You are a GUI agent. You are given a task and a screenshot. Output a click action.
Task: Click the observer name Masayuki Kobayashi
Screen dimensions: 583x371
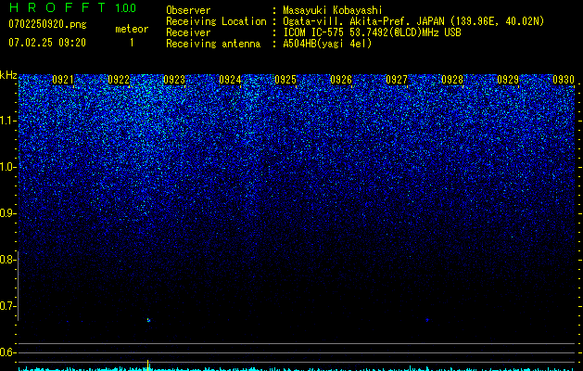(x=333, y=10)
